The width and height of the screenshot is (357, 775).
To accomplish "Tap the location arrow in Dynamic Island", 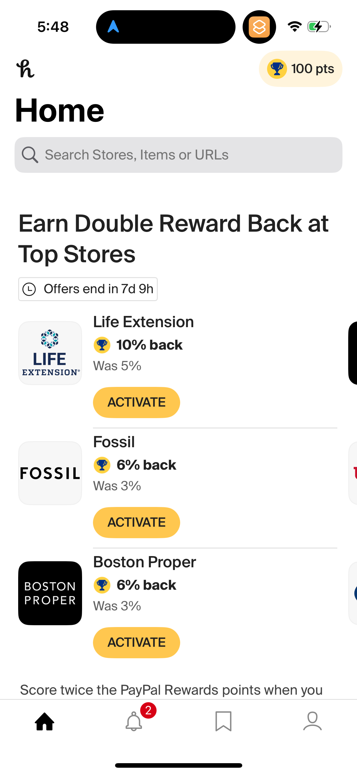I will (113, 27).
